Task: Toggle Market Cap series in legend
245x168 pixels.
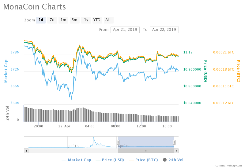Action: (x=77, y=160)
